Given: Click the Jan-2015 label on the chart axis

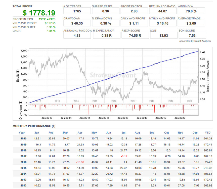Looking at the screenshot, I should tap(85, 118).
